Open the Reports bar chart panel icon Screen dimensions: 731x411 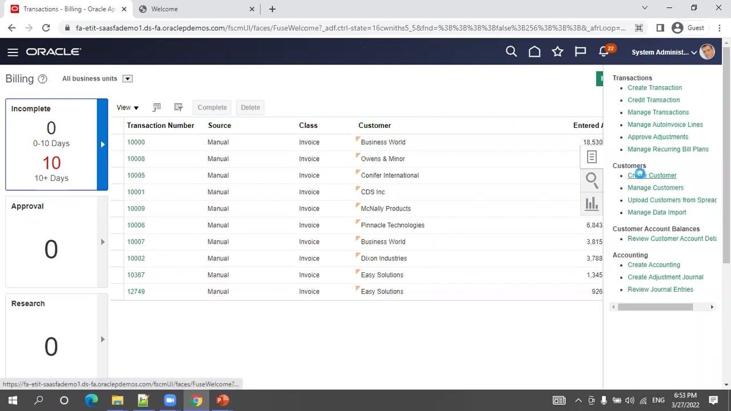[x=592, y=203]
